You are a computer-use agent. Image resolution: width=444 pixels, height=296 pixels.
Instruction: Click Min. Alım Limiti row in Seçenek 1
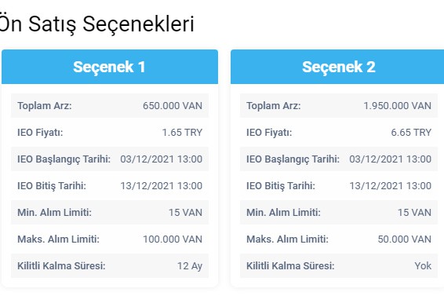pos(110,212)
